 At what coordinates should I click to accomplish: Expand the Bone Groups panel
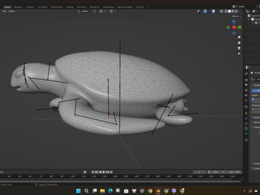click(252, 118)
